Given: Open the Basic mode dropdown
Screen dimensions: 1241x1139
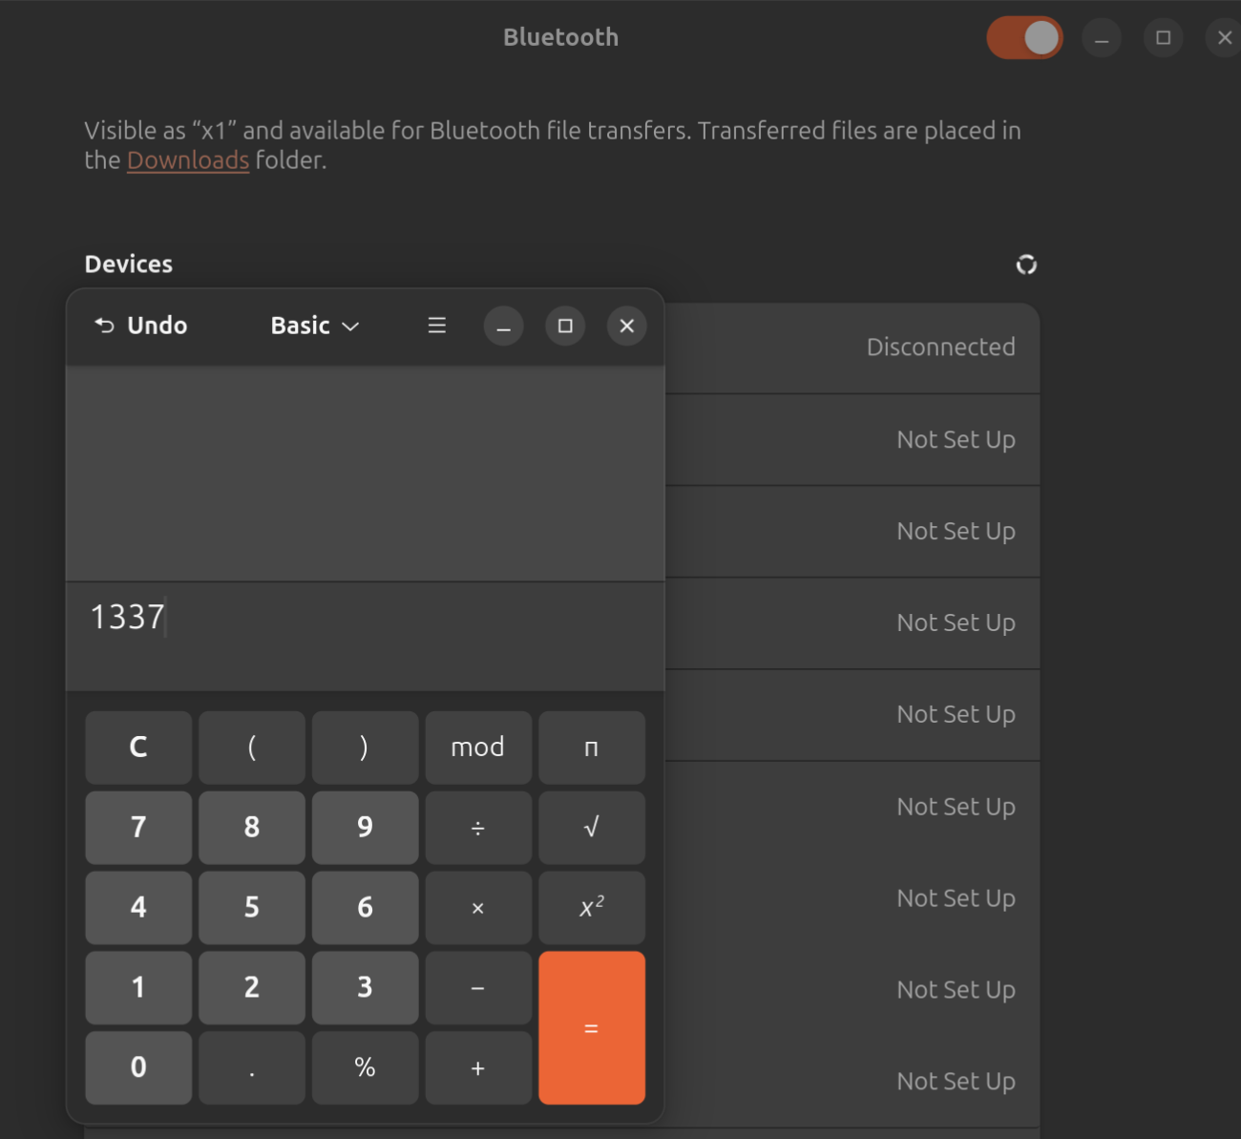Looking at the screenshot, I should [x=314, y=326].
